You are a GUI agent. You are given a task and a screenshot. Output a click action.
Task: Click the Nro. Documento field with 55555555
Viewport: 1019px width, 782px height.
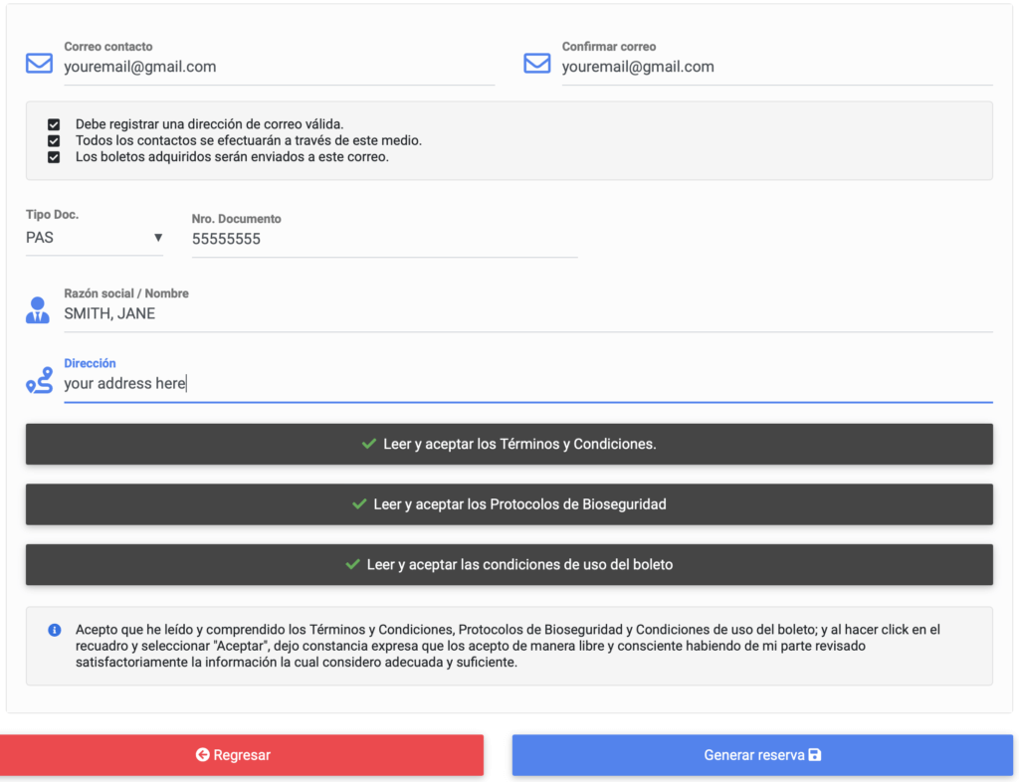pos(385,239)
